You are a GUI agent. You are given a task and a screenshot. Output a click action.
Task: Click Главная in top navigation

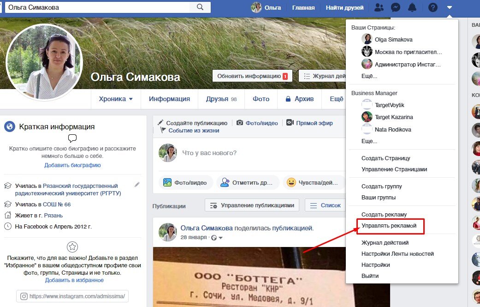[x=303, y=8]
